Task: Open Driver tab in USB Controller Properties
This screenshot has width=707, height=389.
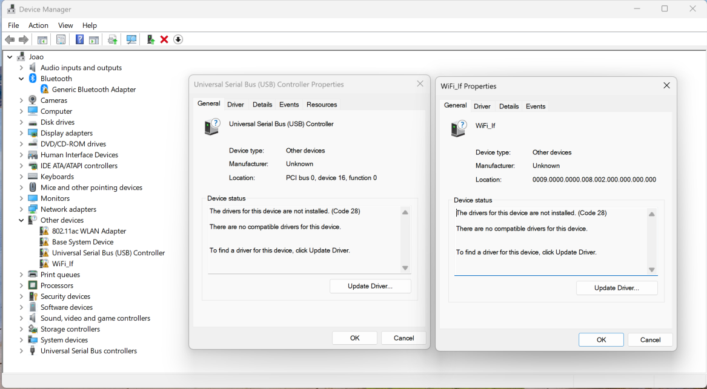Action: coord(236,105)
